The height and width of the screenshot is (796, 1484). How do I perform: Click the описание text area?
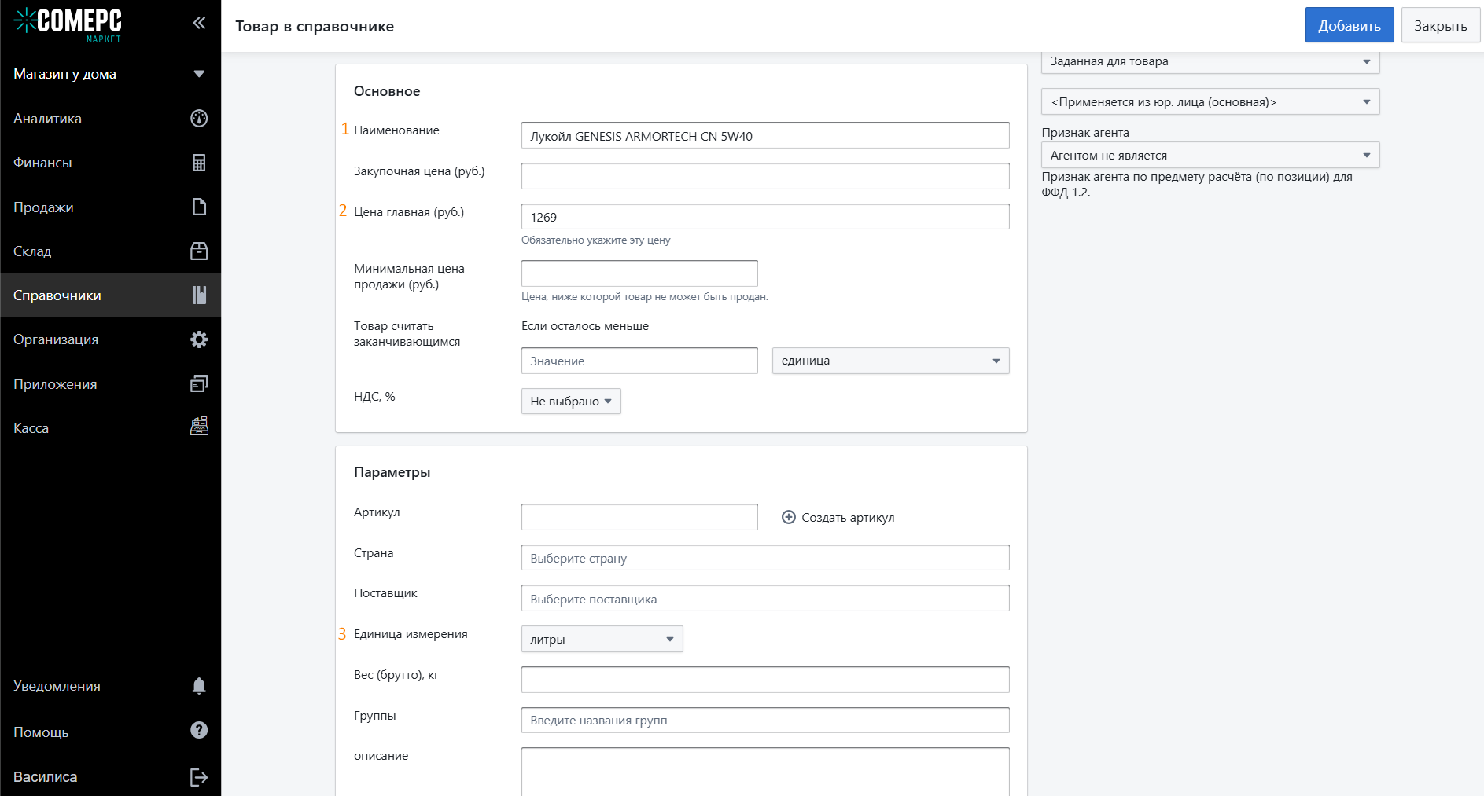[x=765, y=772]
